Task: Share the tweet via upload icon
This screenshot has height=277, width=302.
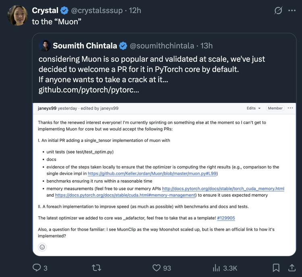Action: (x=292, y=268)
